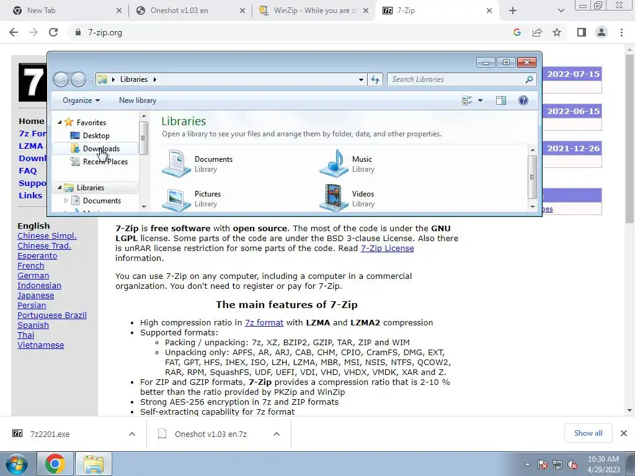The height and width of the screenshot is (476, 635).
Task: Open the Pictures library icon
Action: (176, 199)
